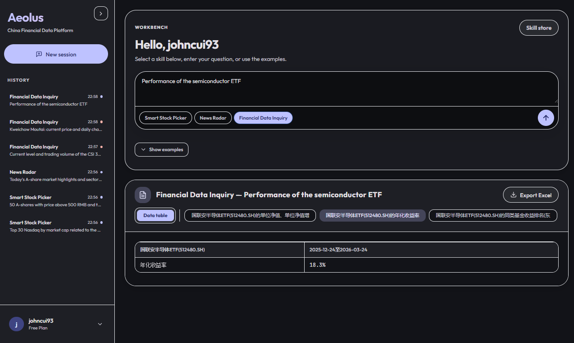Open the Smart Stock Picker skill chip
The width and height of the screenshot is (574, 343).
(165, 118)
